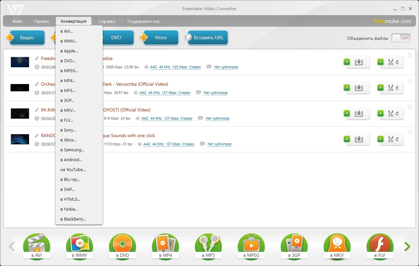The image size is (419, 266).
Task: Open scissors editor for the Veruschka video
Action: (x=391, y=88)
